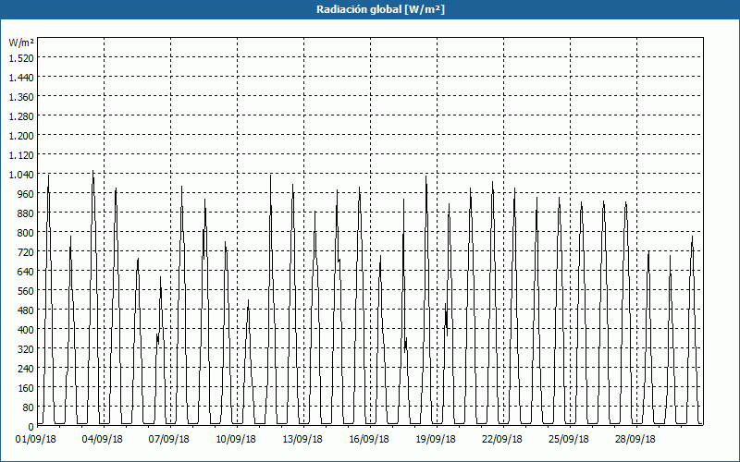Click the 960 y-axis value

point(26,194)
